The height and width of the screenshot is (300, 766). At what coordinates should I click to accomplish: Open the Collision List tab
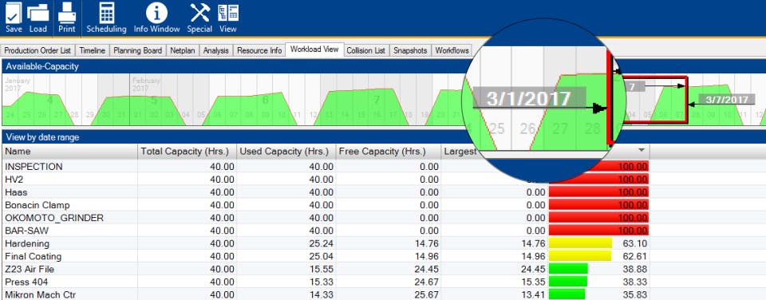[x=366, y=50]
